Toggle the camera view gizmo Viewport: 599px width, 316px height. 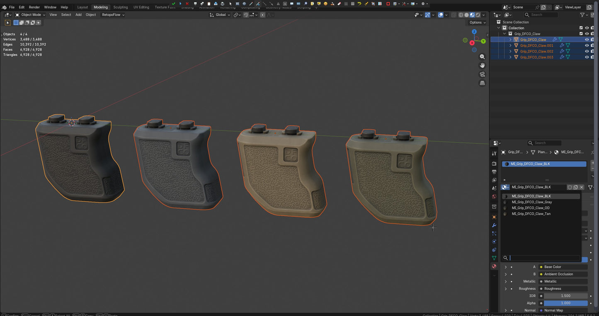[482, 75]
